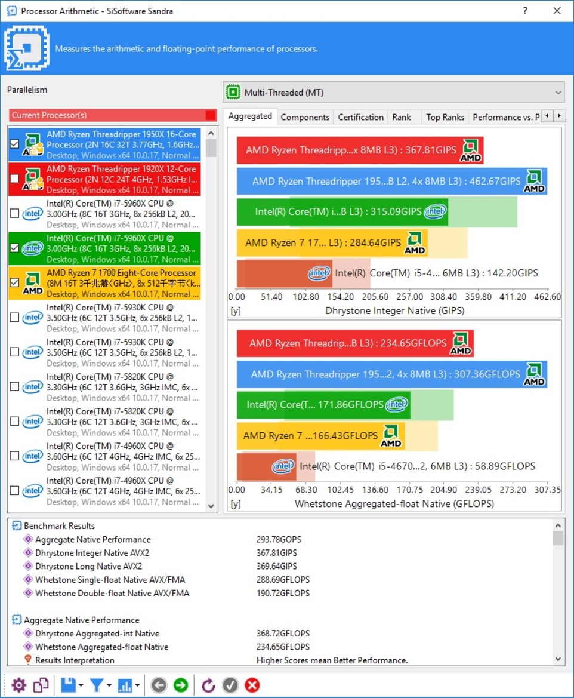The width and height of the screenshot is (574, 698).
Task: Expand the filter icon's dropdown arrow
Action: [x=109, y=685]
